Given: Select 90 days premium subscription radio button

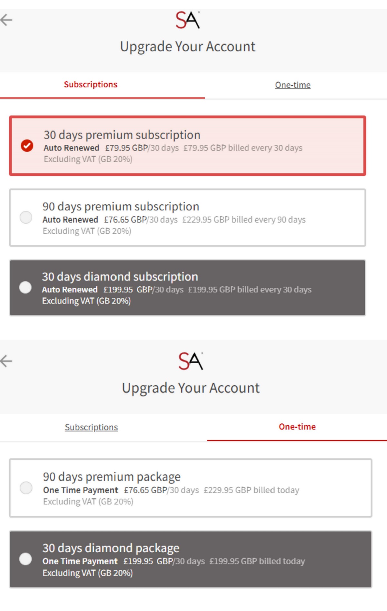Looking at the screenshot, I should [26, 217].
